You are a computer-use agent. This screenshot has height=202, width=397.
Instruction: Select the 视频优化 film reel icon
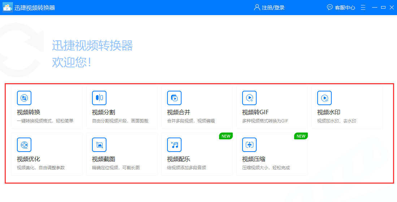click(24, 145)
